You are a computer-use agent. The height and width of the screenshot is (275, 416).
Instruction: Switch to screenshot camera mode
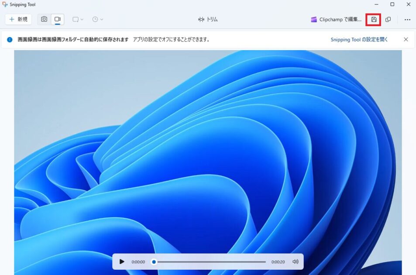(x=44, y=19)
